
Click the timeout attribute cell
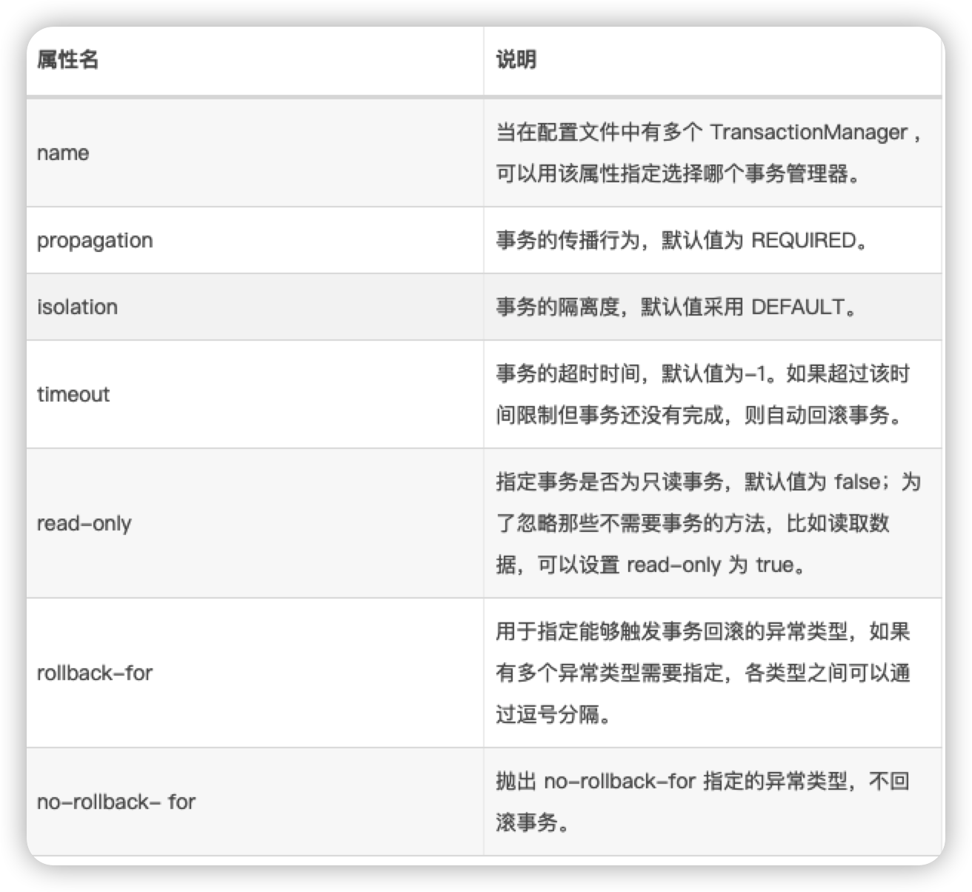pyautogui.click(x=74, y=394)
